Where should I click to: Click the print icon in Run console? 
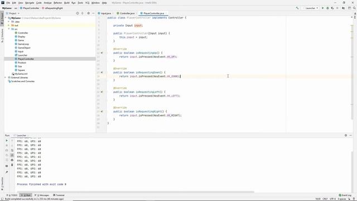click(x=12, y=160)
